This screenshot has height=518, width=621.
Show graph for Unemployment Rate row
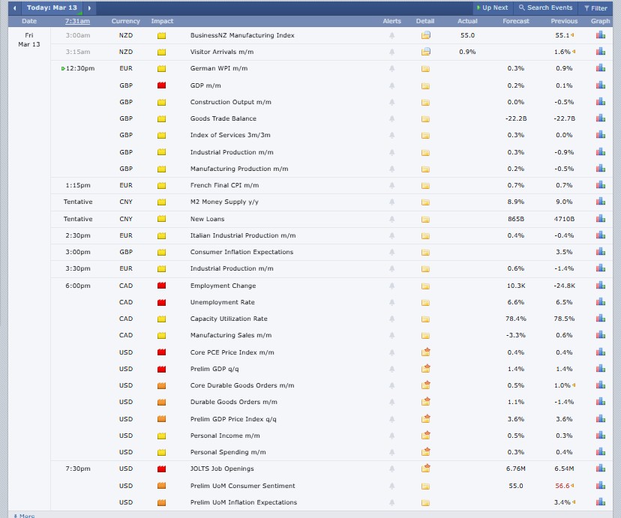600,302
